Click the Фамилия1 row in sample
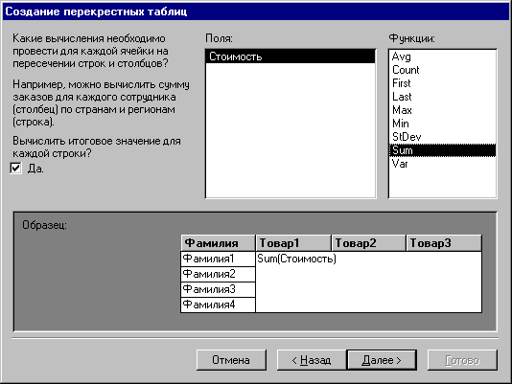Viewport: 512px width, 384px height. coord(218,259)
